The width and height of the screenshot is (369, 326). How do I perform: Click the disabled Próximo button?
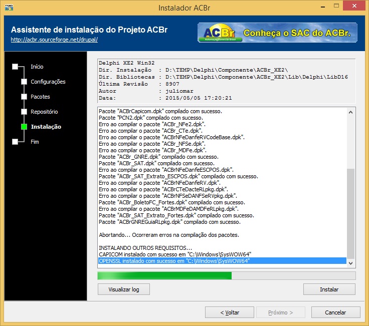[x=281, y=312]
